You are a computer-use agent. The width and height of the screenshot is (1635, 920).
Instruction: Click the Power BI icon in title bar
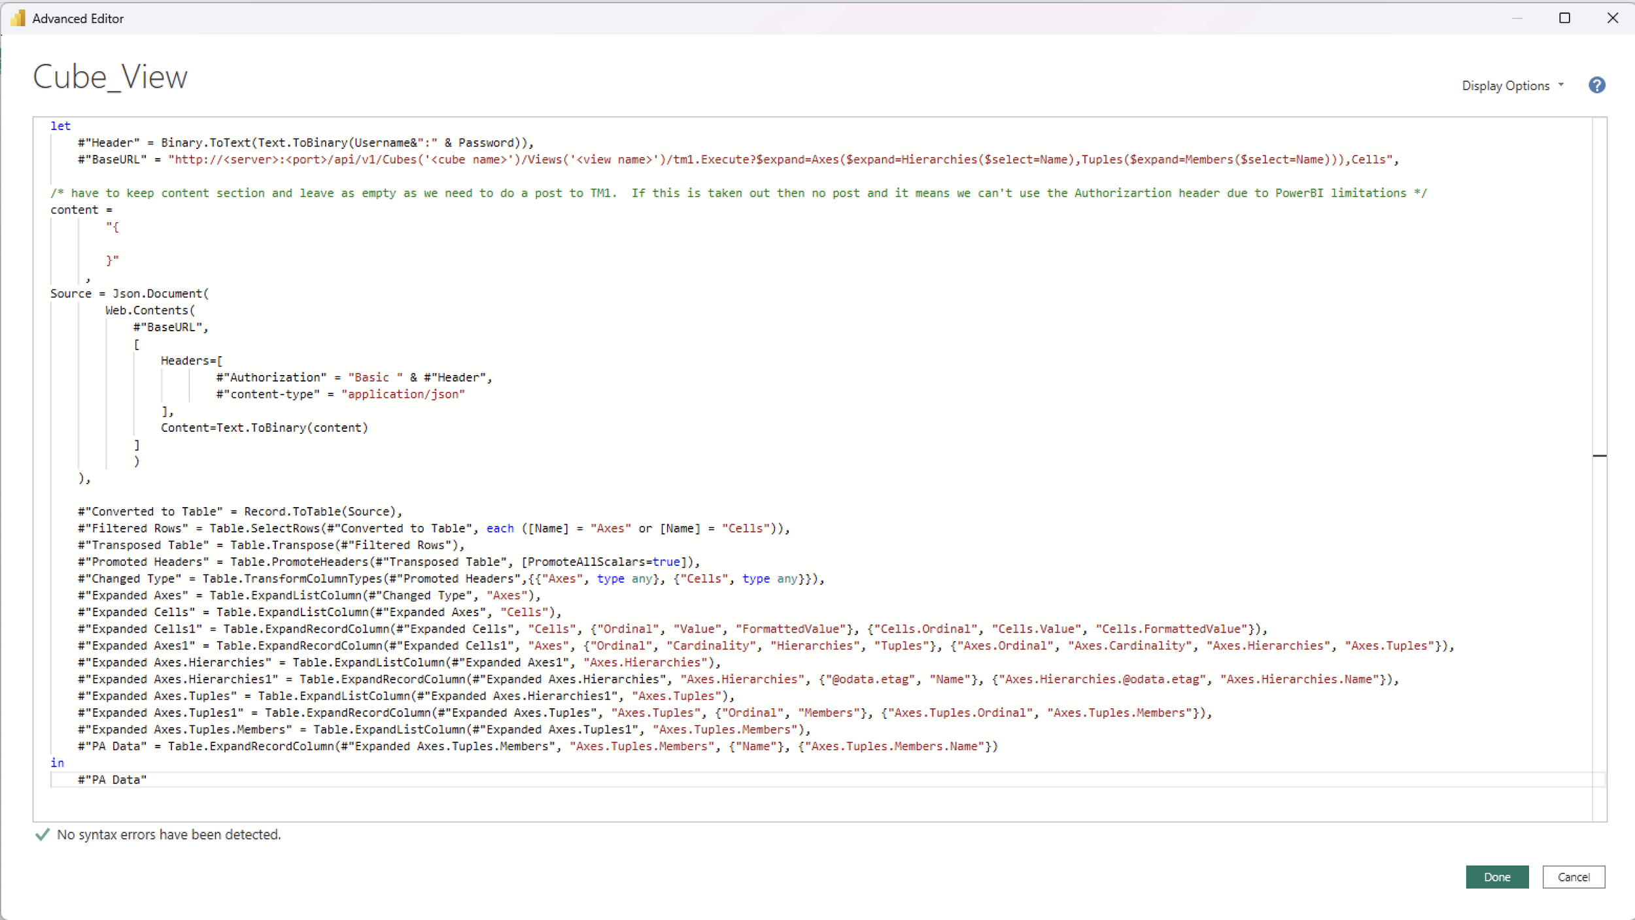(x=18, y=18)
